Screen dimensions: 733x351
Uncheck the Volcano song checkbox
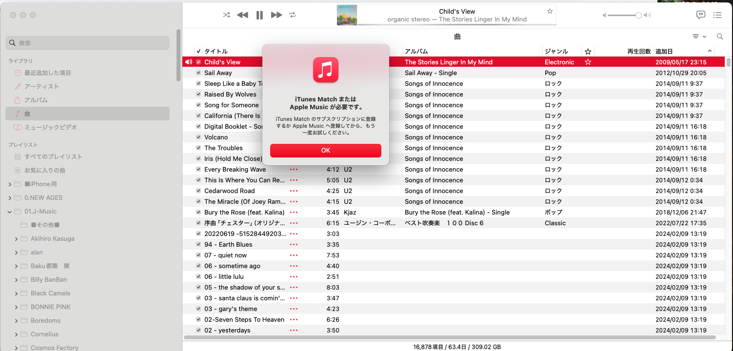click(x=198, y=137)
